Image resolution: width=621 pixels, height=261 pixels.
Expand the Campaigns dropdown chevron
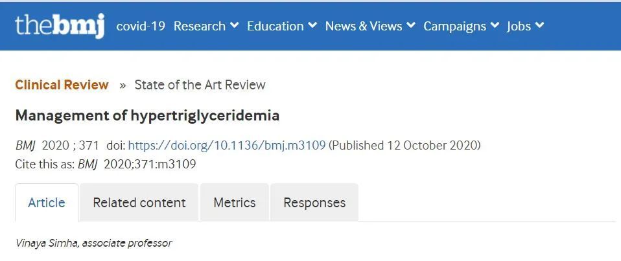[x=495, y=26]
